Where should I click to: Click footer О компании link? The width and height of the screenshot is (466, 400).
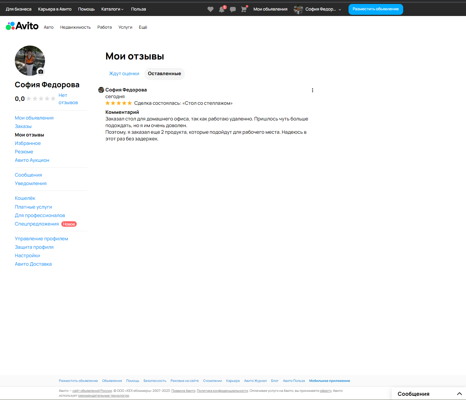coord(212,381)
